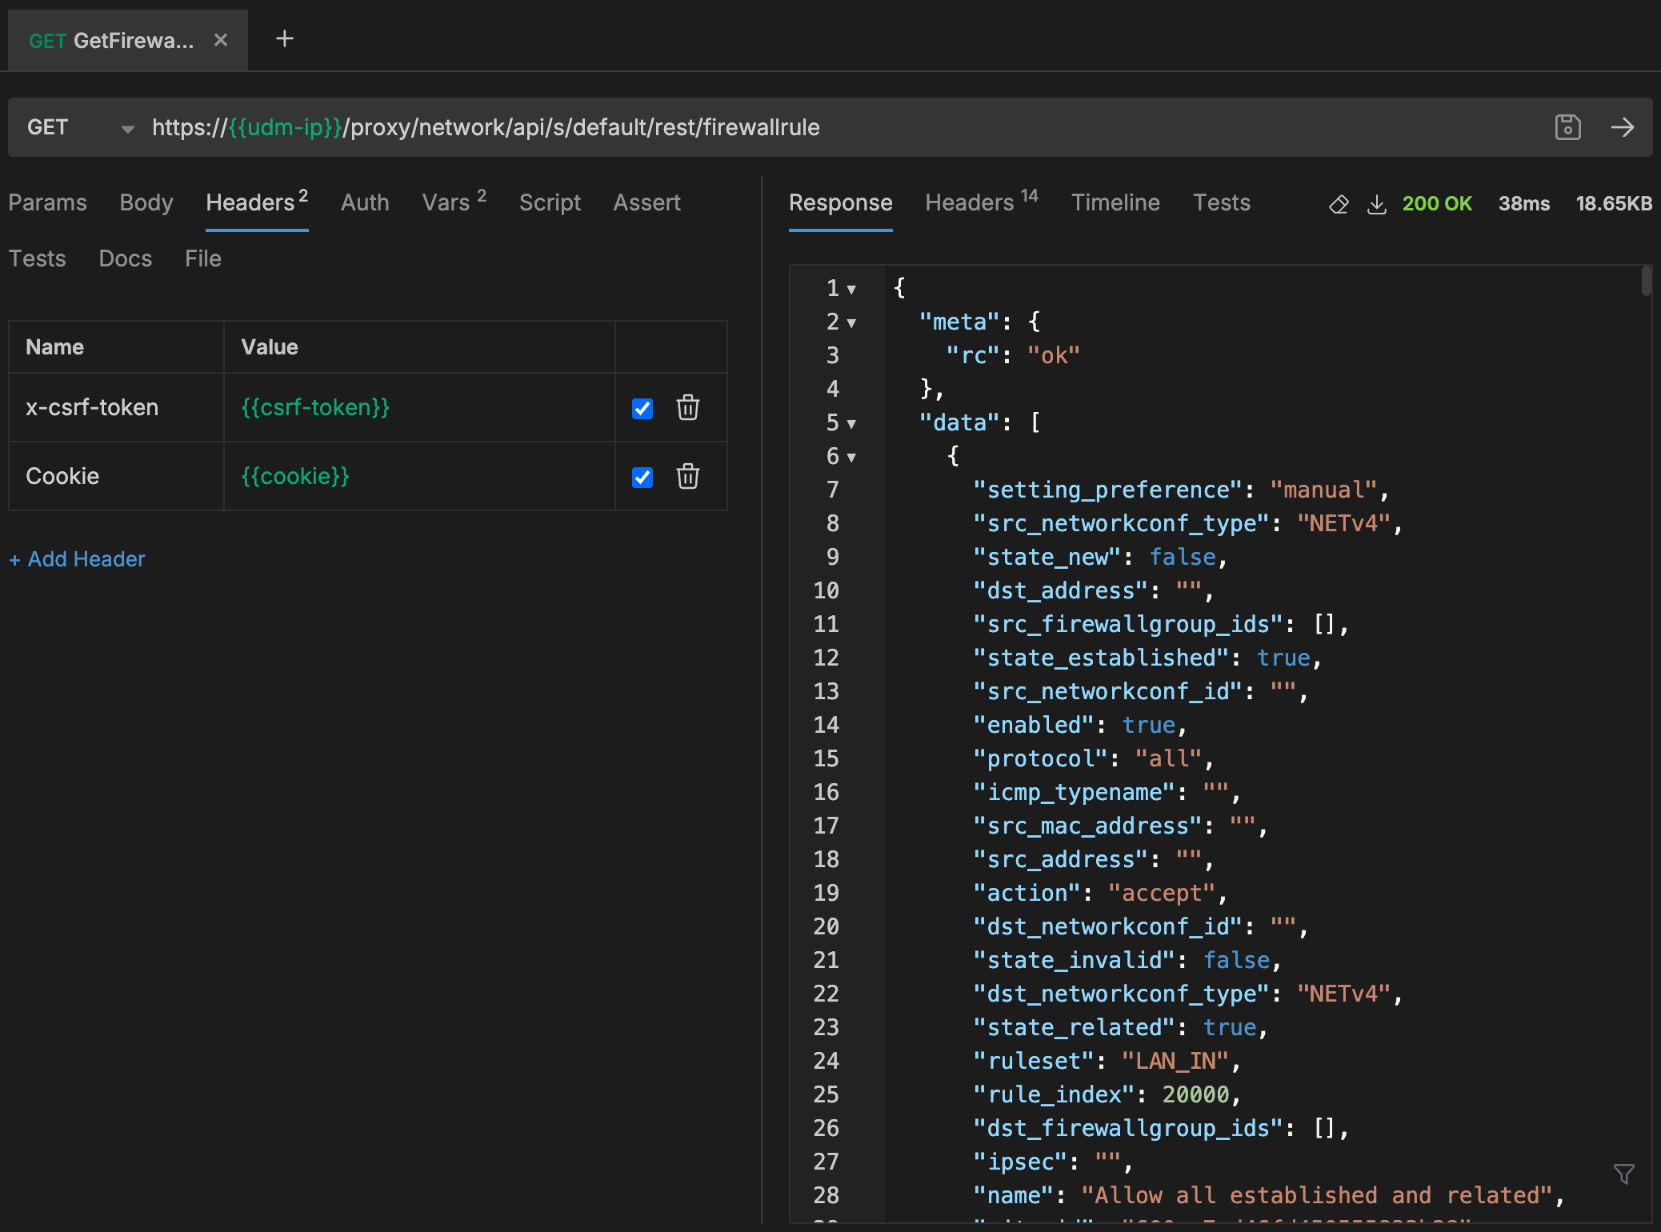
Task: Disable the x-csrf-token header checkbox
Action: (642, 408)
